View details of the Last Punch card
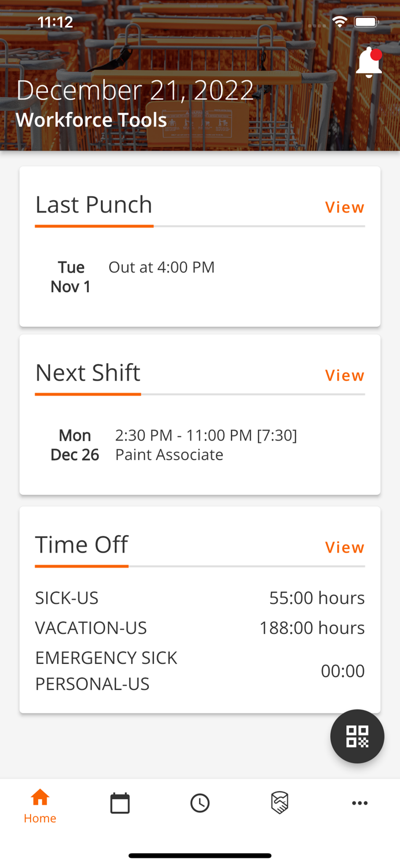The image size is (400, 866). [345, 207]
